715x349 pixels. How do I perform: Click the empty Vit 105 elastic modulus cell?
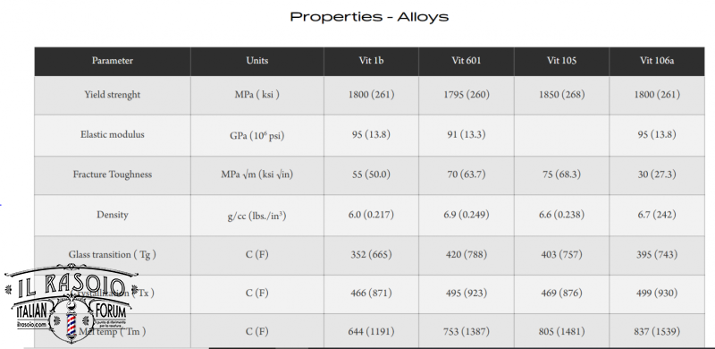[561, 135]
